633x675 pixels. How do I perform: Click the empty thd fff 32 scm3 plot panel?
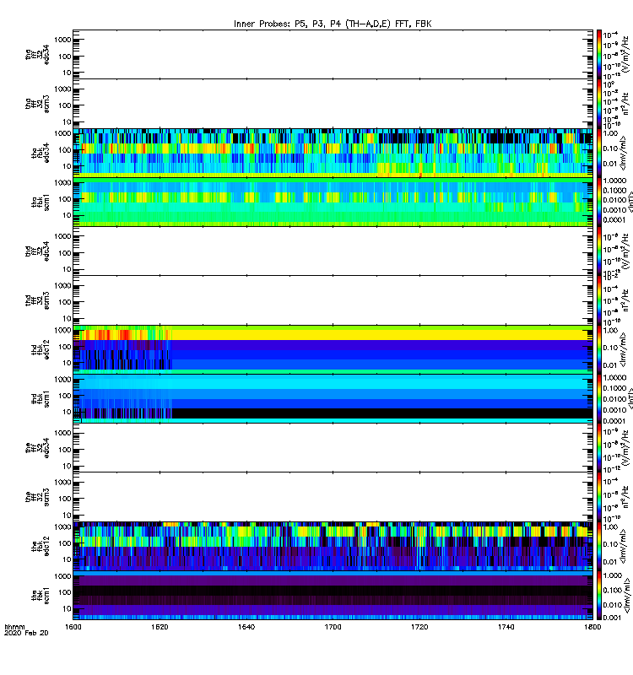coord(333,300)
